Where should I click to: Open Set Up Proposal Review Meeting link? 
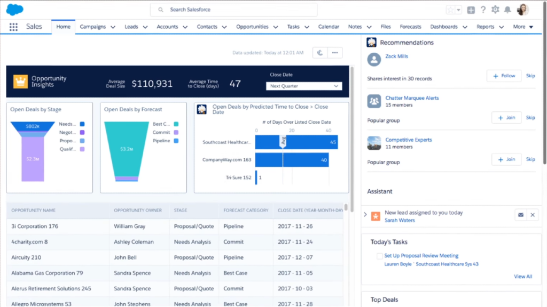(421, 255)
